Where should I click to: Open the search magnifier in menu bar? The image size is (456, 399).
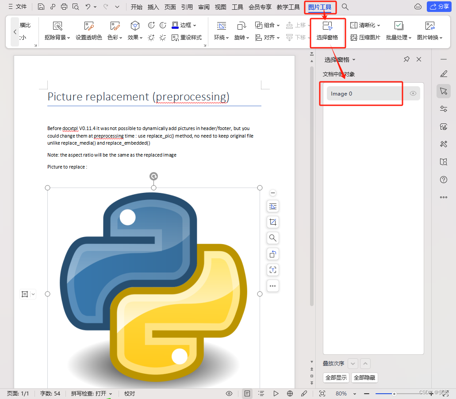point(345,7)
